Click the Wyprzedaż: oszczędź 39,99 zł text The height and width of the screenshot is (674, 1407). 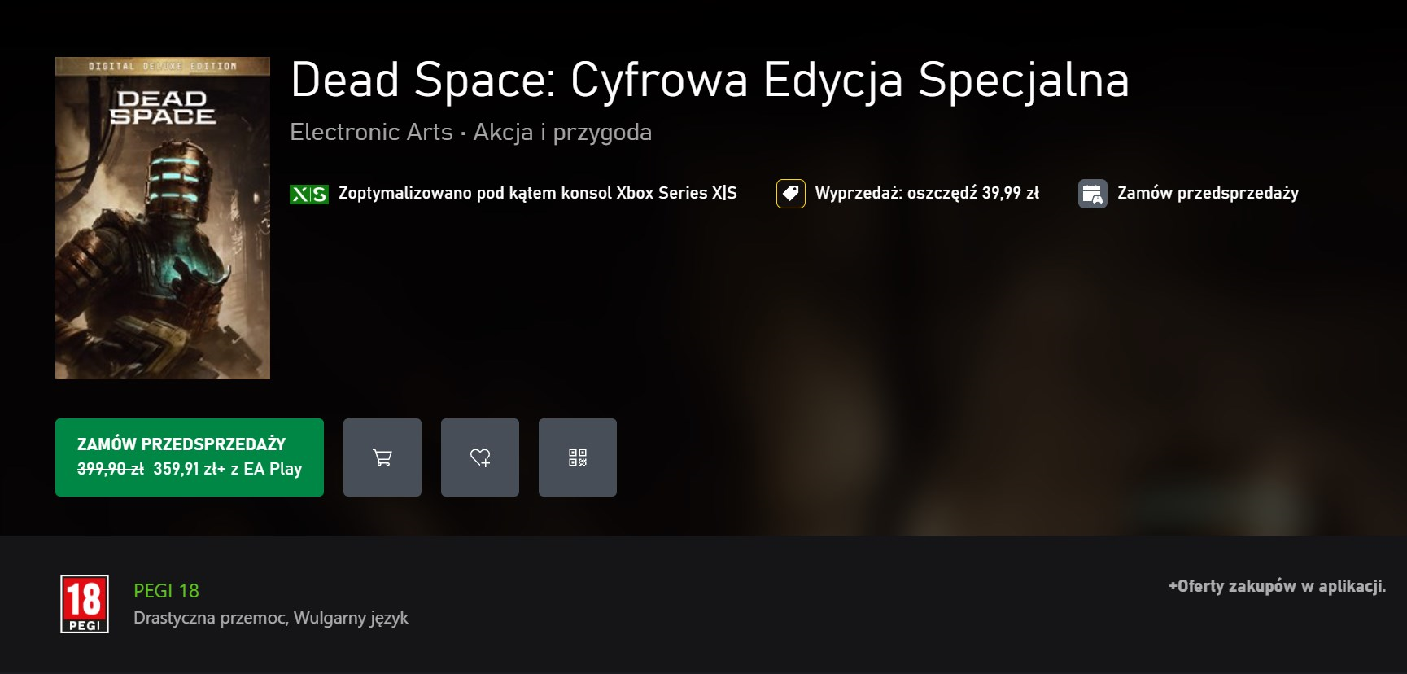(x=927, y=194)
